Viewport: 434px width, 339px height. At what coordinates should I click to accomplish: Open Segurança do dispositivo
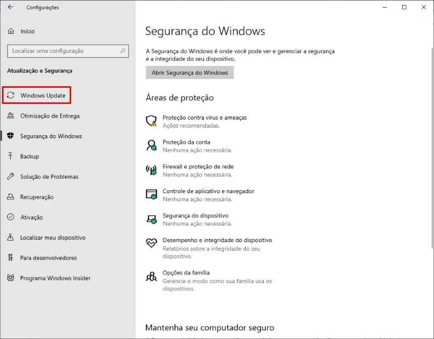coord(195,215)
